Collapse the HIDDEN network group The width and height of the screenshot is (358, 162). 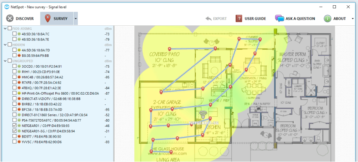point(5,45)
